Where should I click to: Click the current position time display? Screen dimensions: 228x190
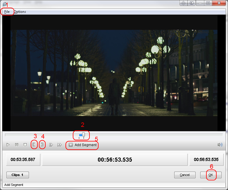click(115, 160)
